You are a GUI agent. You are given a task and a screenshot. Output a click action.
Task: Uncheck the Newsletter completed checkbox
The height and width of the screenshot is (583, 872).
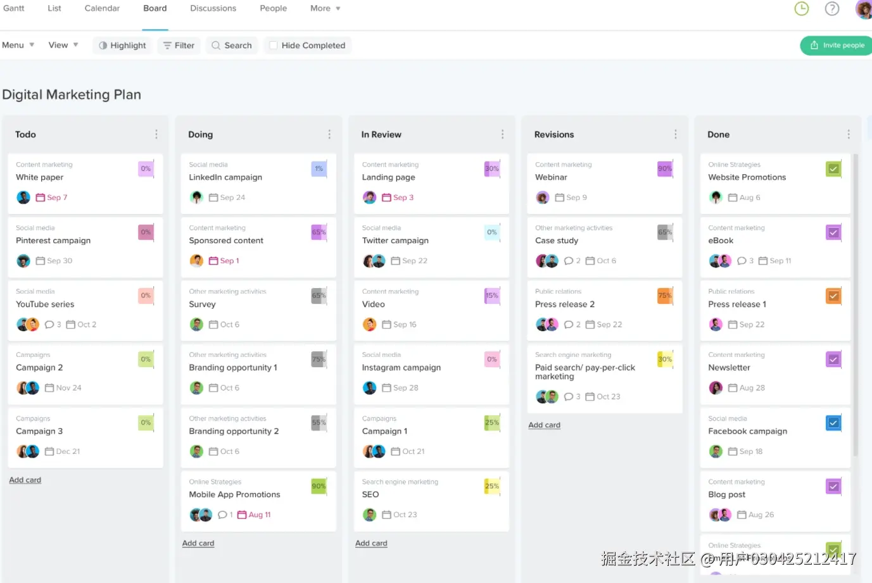tap(834, 360)
